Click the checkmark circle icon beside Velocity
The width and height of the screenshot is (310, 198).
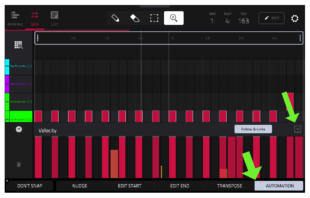pos(19,129)
